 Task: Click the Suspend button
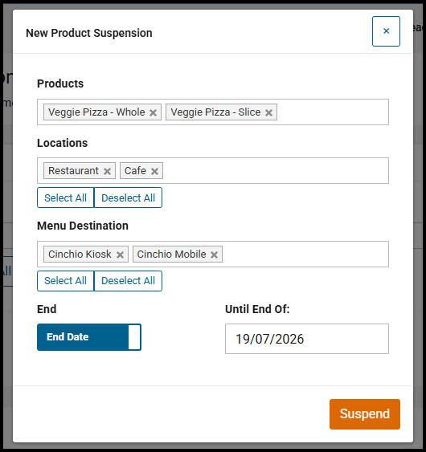[365, 414]
